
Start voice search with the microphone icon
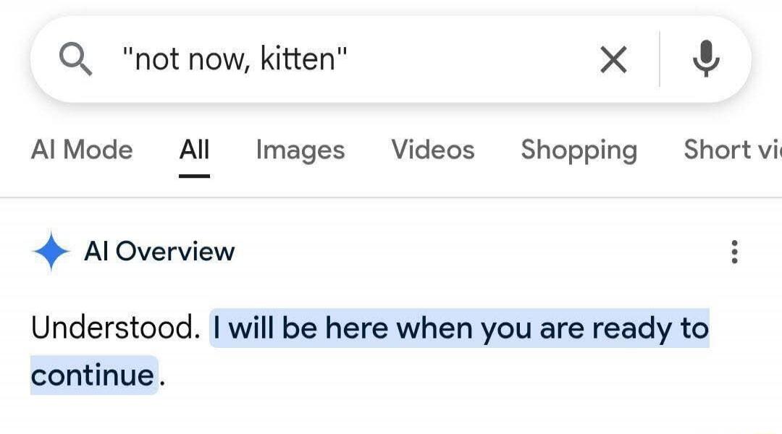coord(705,59)
